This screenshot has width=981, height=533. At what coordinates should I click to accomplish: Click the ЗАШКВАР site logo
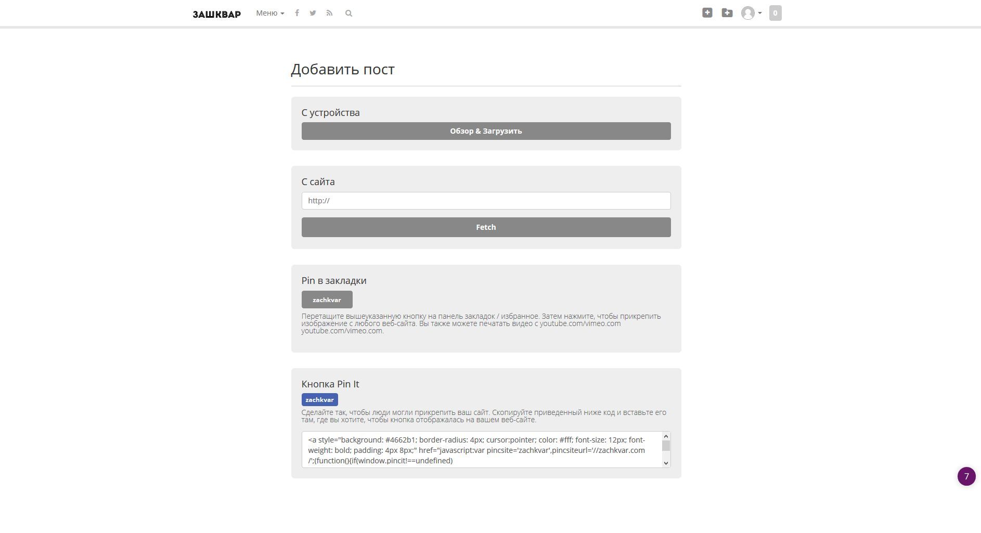[x=216, y=14]
